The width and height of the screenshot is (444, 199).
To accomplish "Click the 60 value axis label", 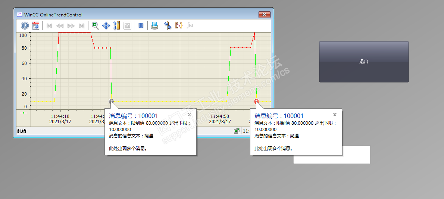I will [x=24, y=63].
